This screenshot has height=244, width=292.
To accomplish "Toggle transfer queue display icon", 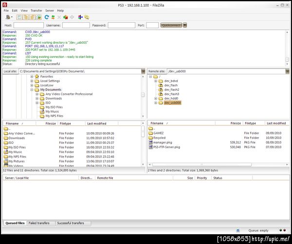I will click(38, 17).
